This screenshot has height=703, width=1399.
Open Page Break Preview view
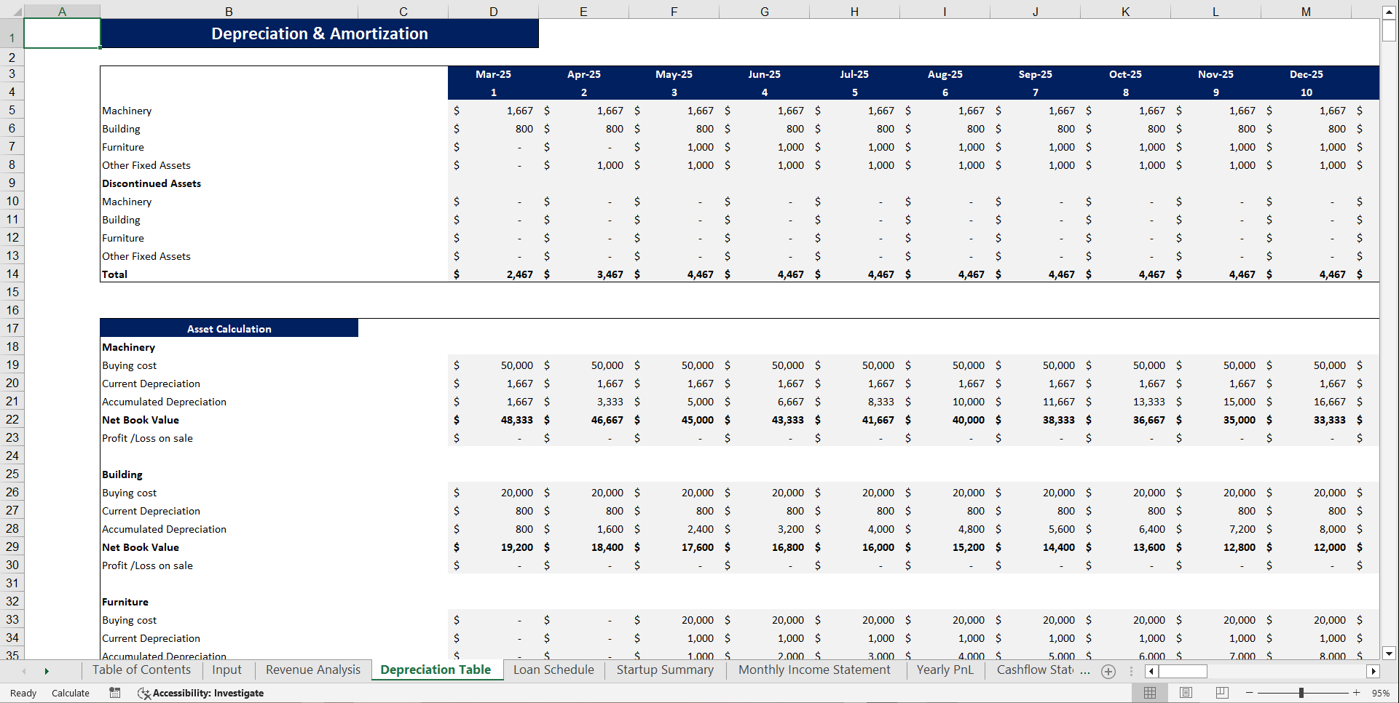tap(1221, 693)
